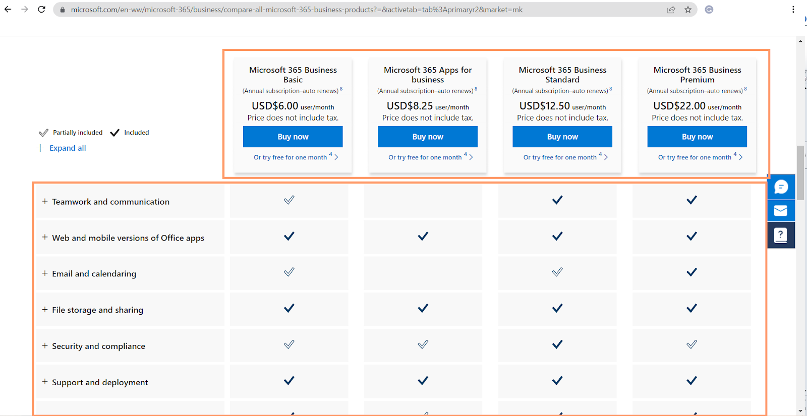Click the page scrollbar up arrow

[x=800, y=41]
